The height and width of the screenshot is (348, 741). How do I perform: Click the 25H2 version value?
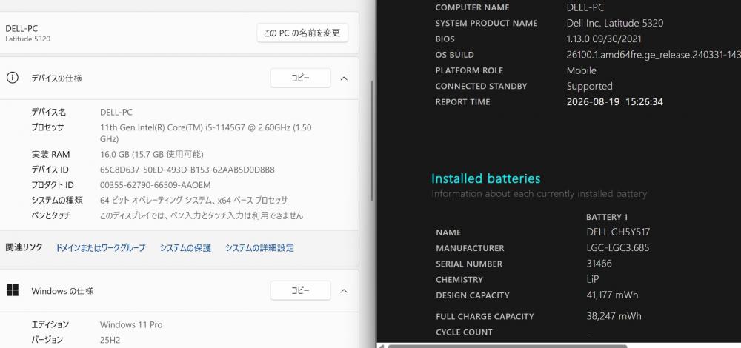[111, 340]
